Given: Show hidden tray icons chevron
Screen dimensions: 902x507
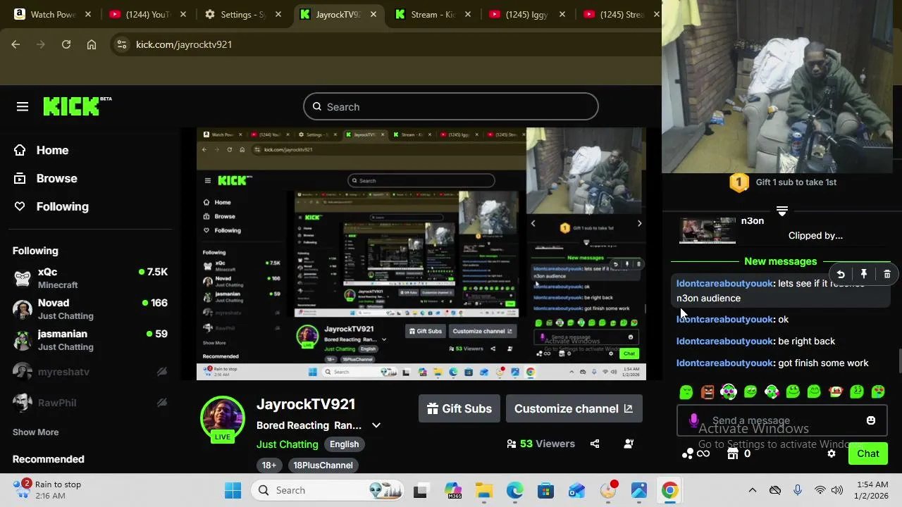Looking at the screenshot, I should coord(752,490).
